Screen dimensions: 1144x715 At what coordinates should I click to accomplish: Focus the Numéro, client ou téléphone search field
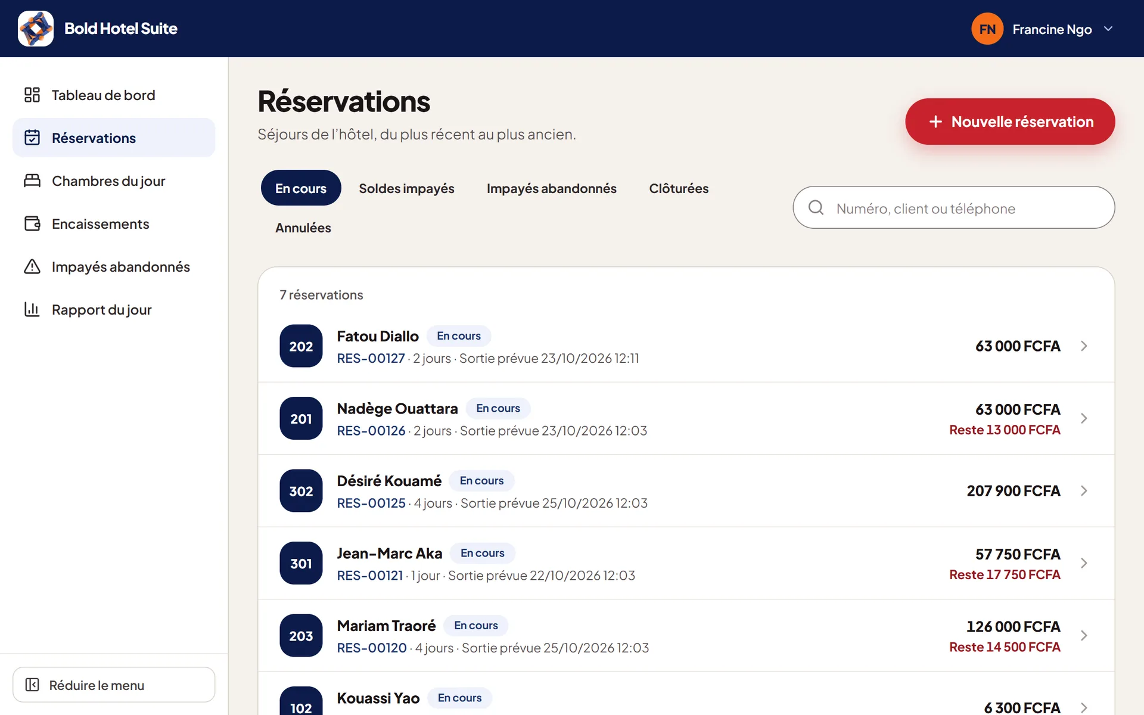[x=953, y=207]
